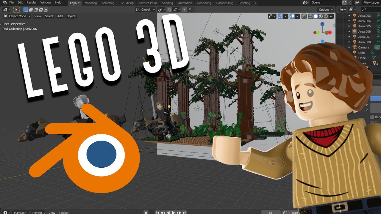Open the viewport Select menu
Viewport: 381px width, 214px height.
coord(49,16)
